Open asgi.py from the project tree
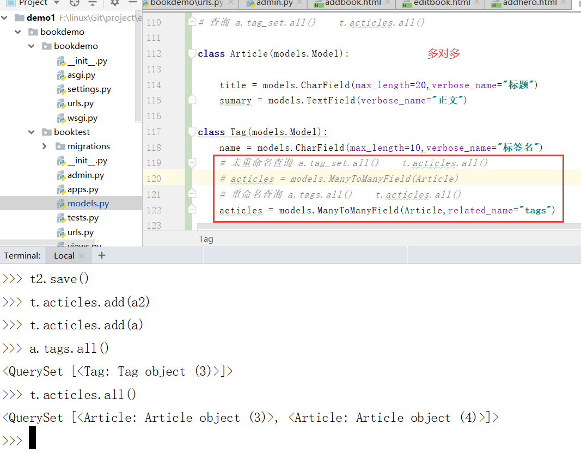Image resolution: width=581 pixels, height=454 pixels. (81, 75)
